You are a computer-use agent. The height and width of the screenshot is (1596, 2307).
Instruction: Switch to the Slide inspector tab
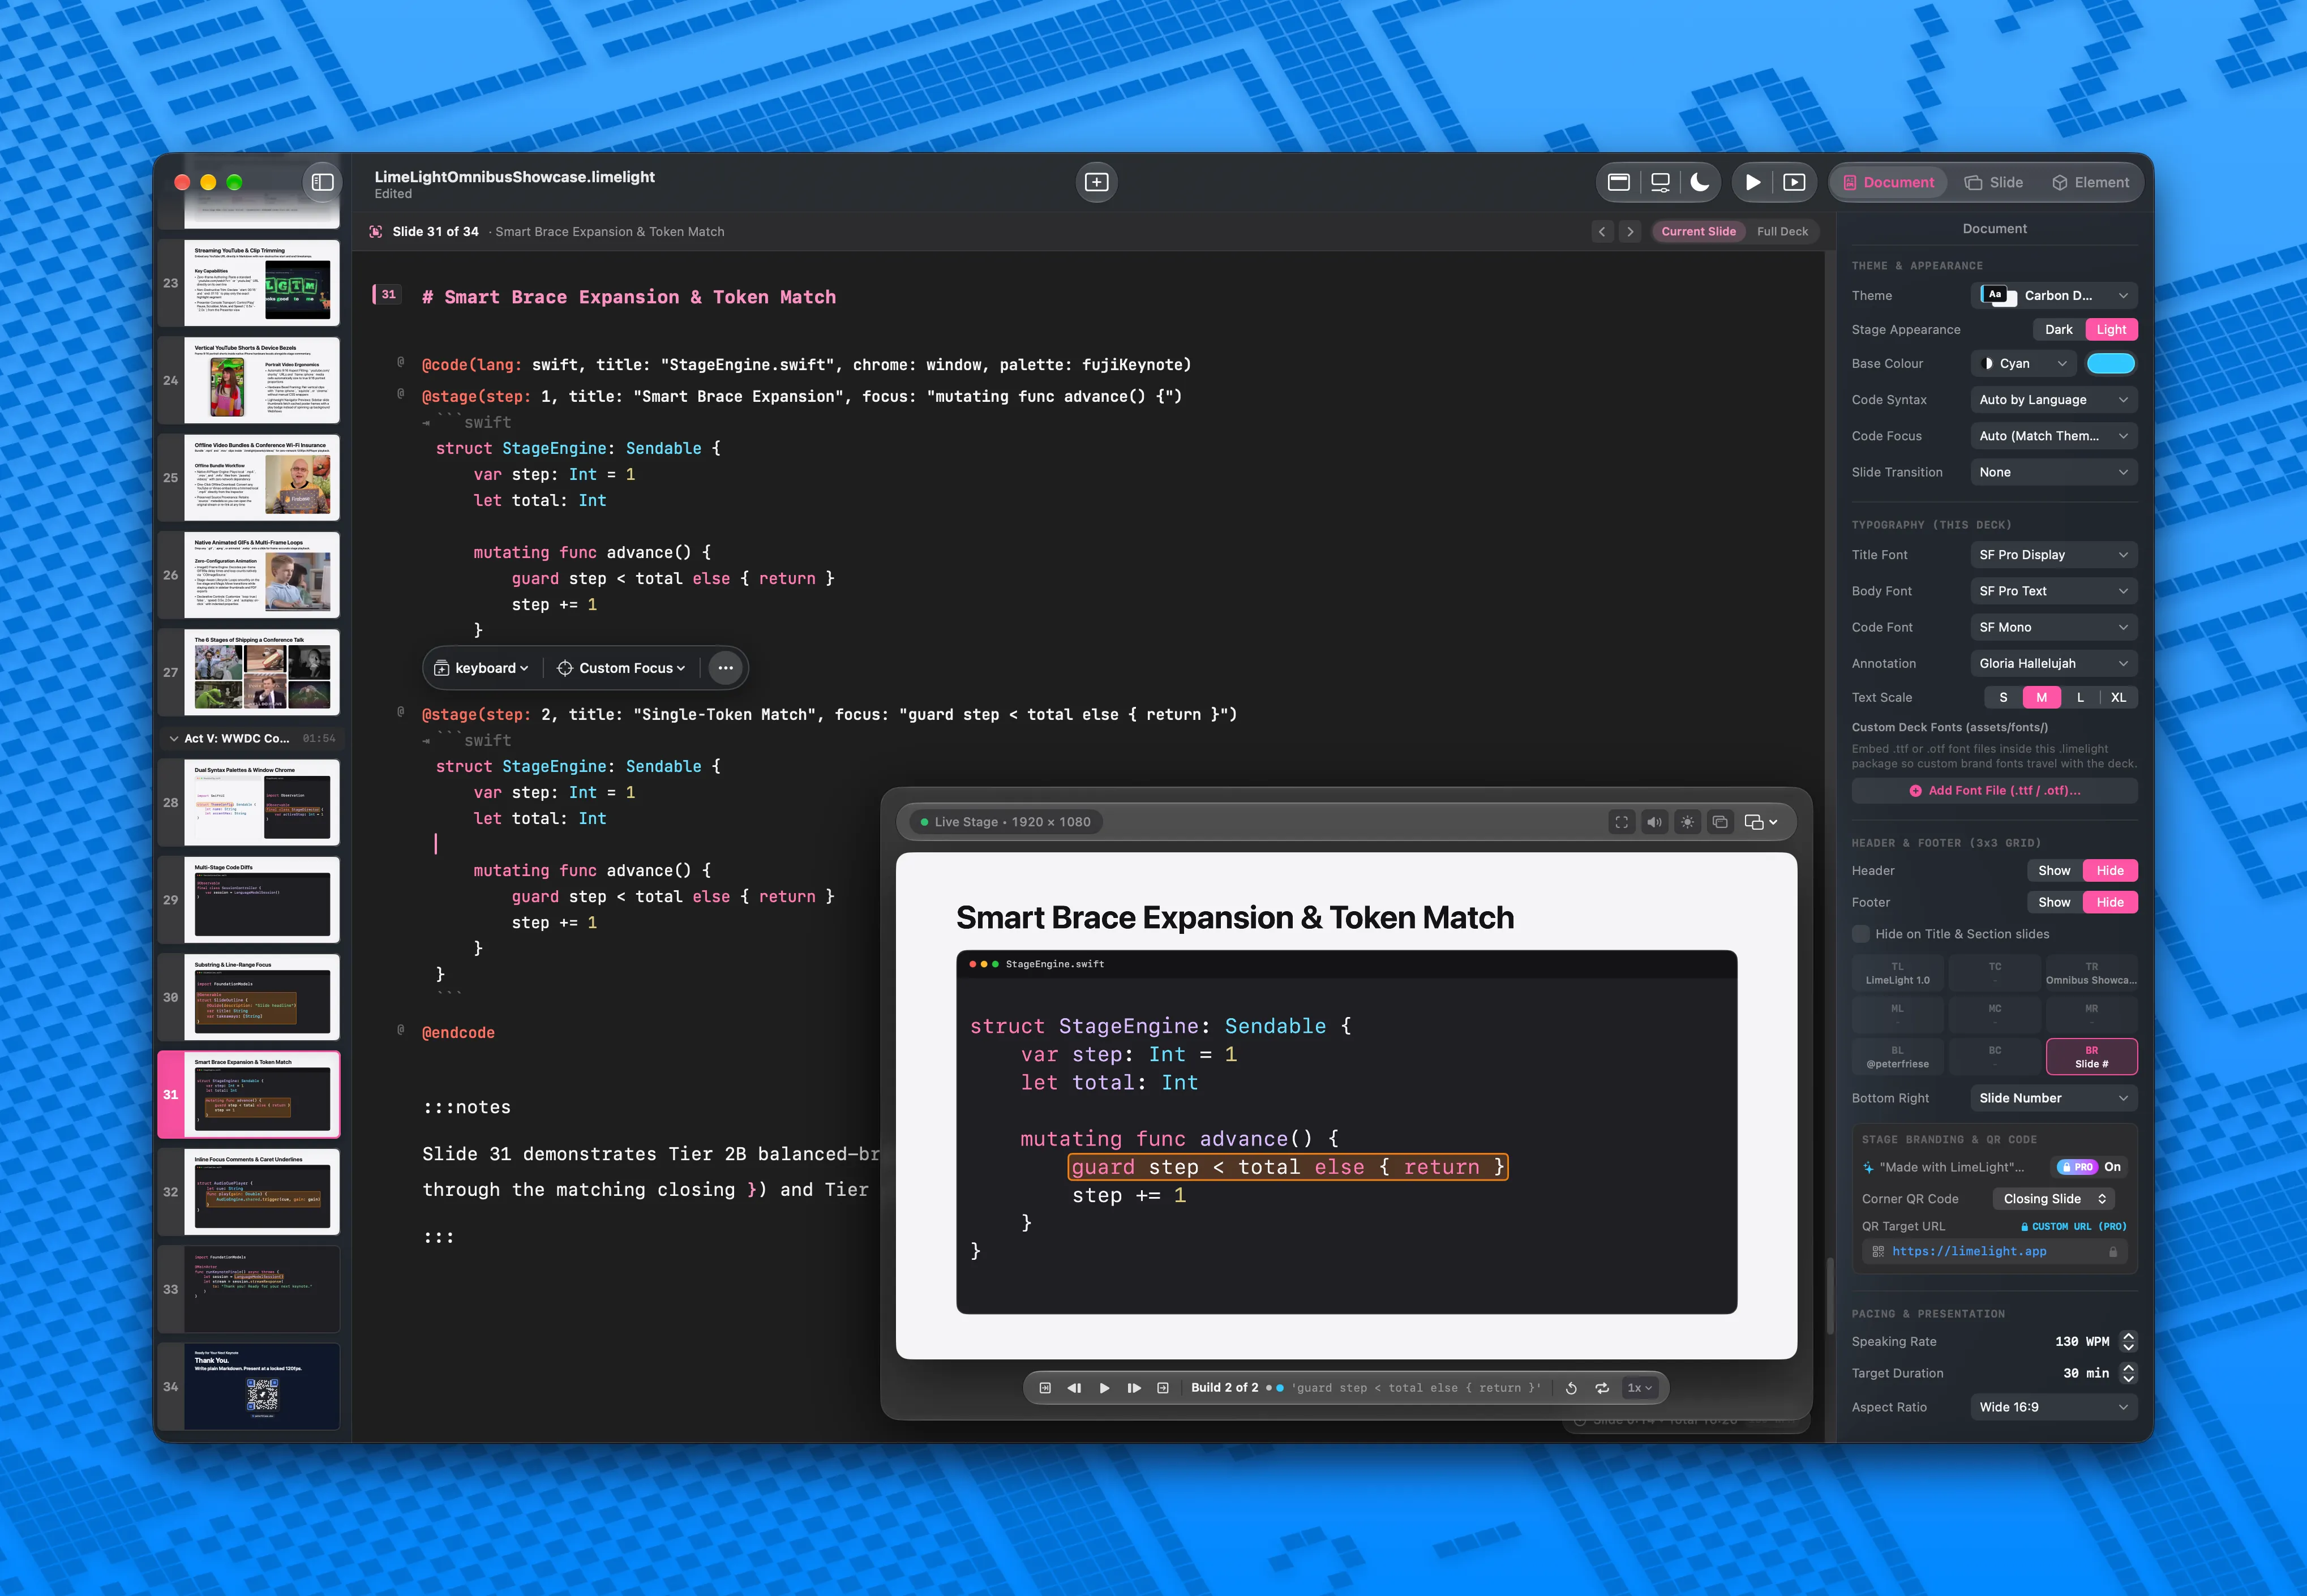coord(1993,182)
